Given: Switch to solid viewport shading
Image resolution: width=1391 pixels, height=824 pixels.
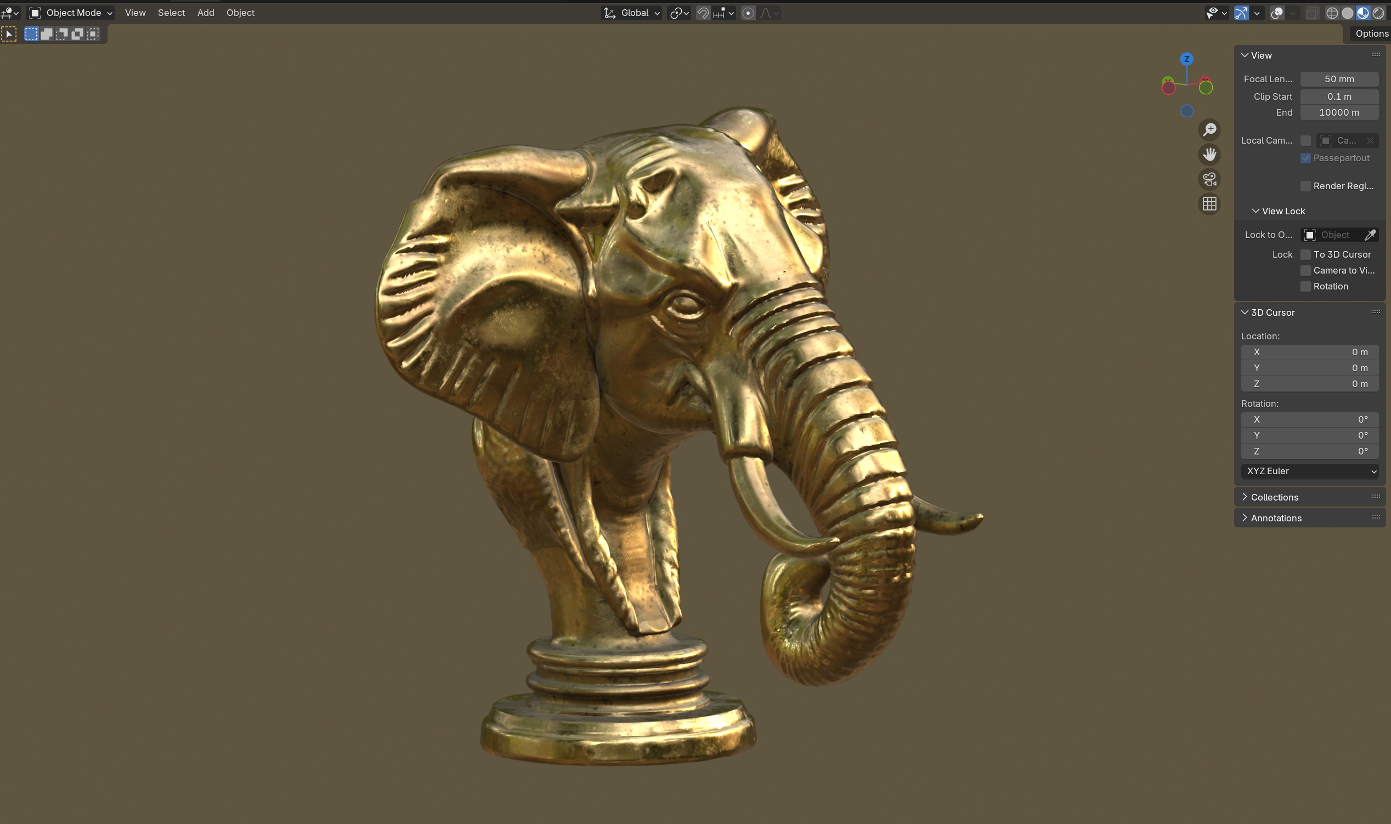Looking at the screenshot, I should [1347, 13].
